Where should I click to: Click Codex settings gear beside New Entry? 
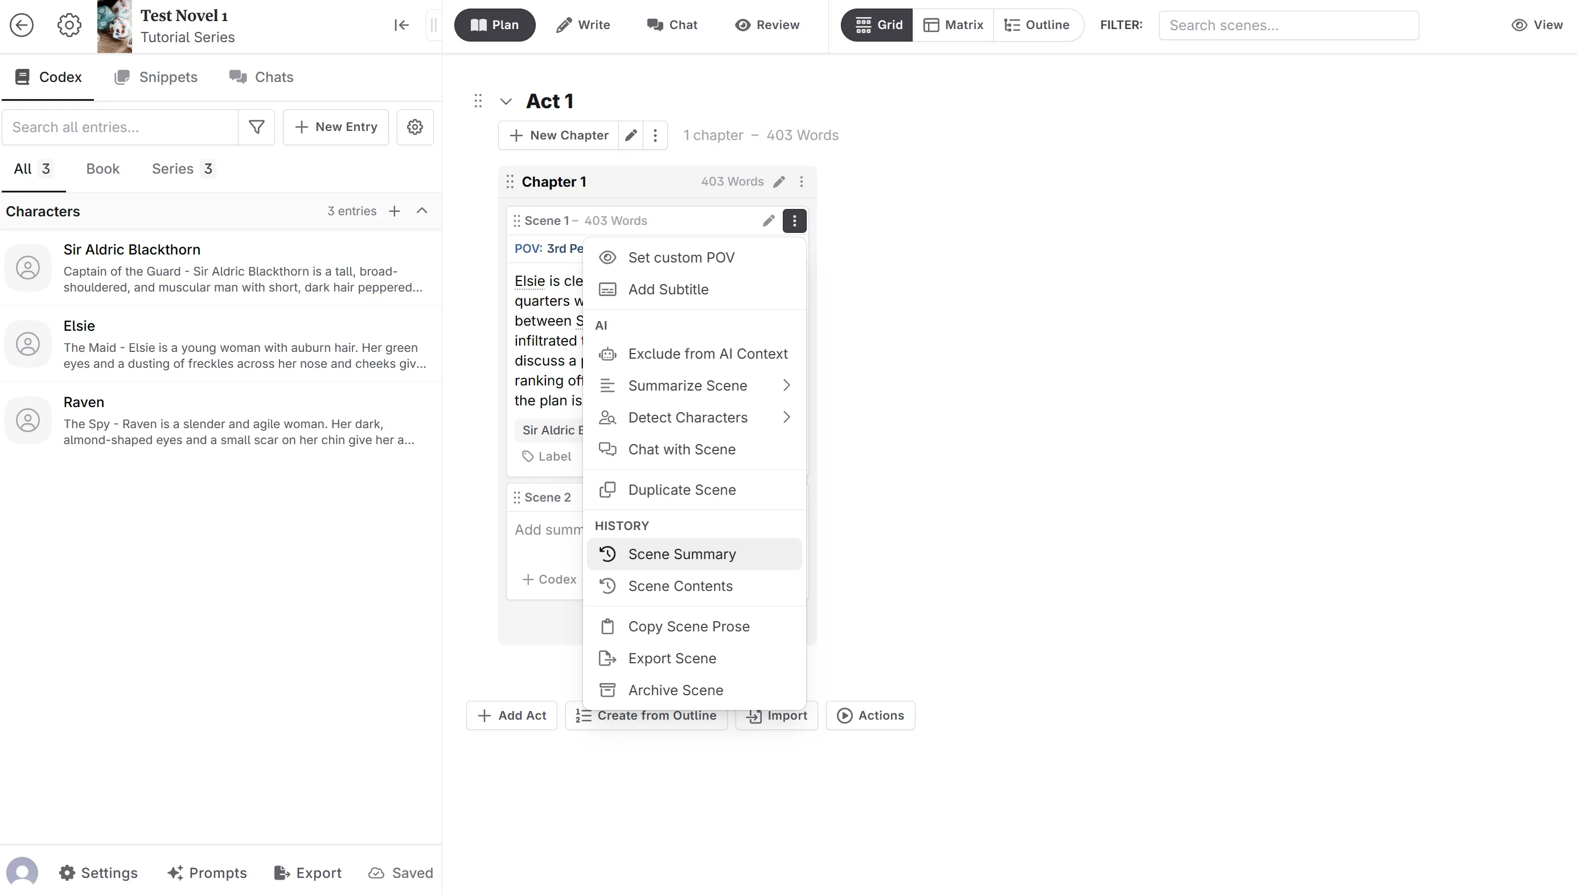(415, 127)
